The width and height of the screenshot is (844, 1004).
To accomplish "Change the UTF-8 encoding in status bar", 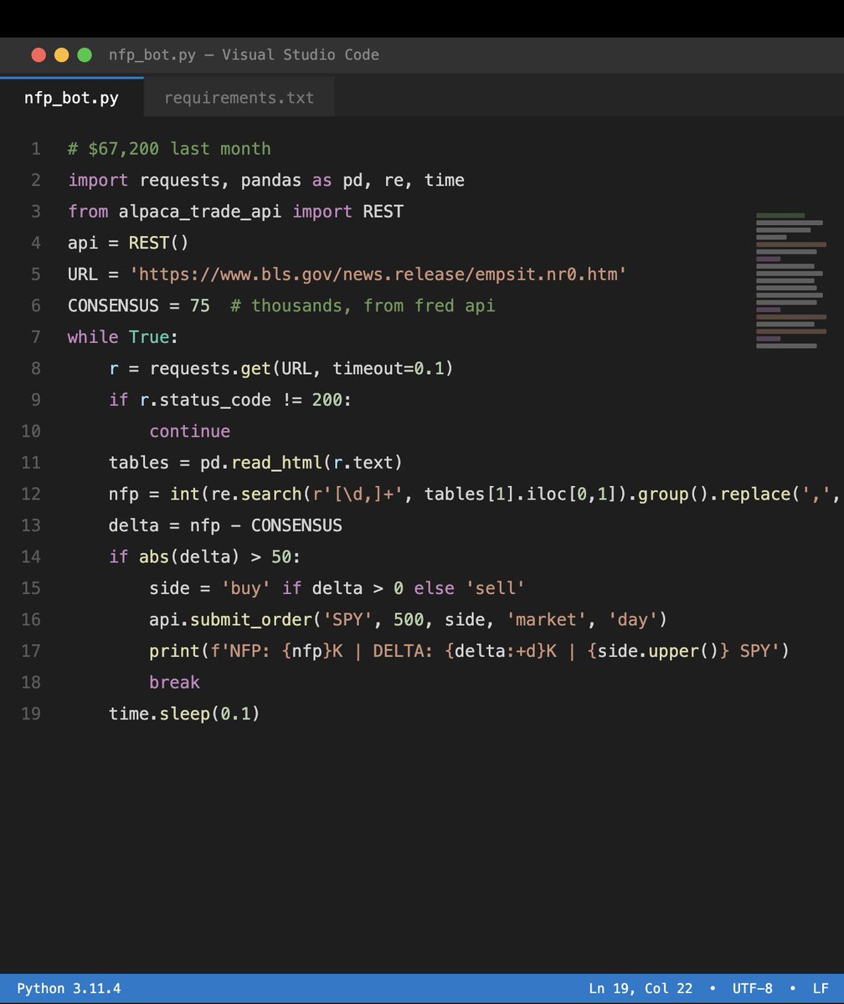I will (752, 988).
